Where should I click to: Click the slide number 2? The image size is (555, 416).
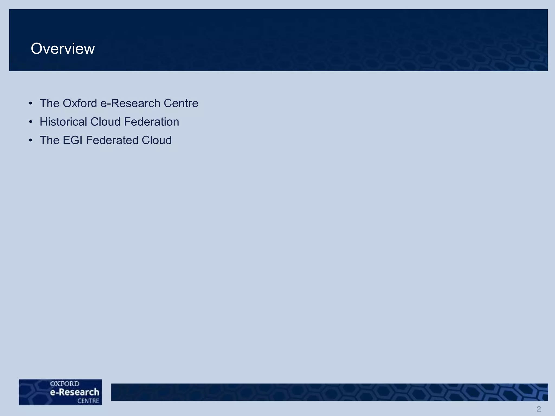(x=539, y=409)
